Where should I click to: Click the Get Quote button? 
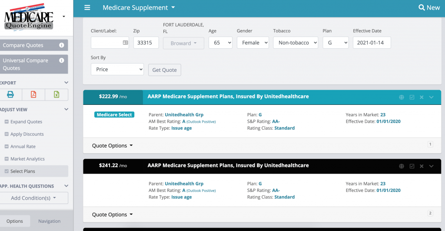[165, 70]
